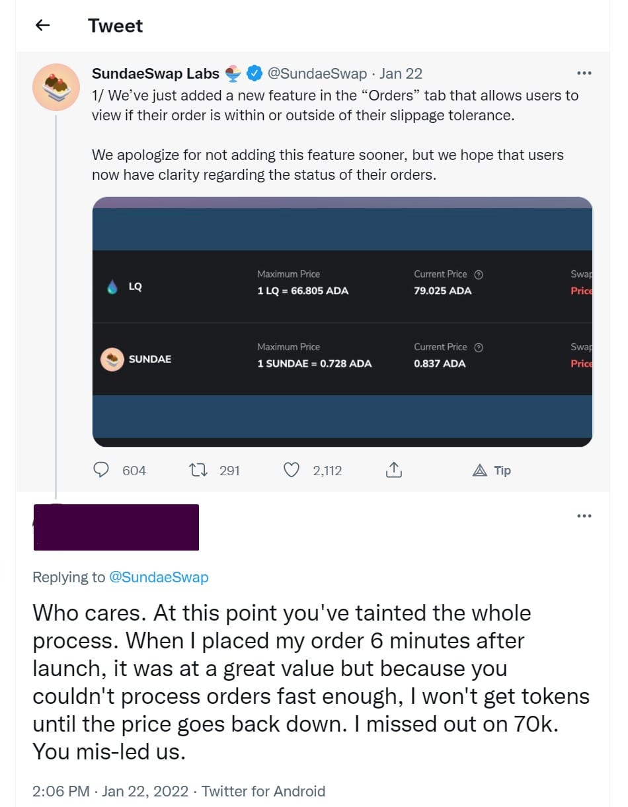The image size is (628, 807).
Task: Open the embedded Orders screenshot image
Action: click(342, 322)
